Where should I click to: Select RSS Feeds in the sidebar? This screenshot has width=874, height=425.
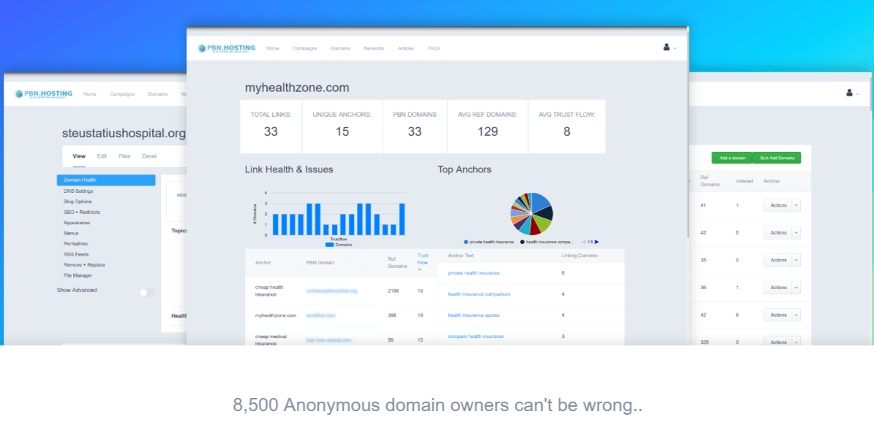coord(76,254)
